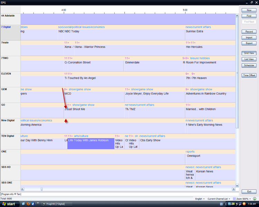This screenshot has width=259, height=207.
Task: Click the Windows Start button
Action: tap(9, 204)
